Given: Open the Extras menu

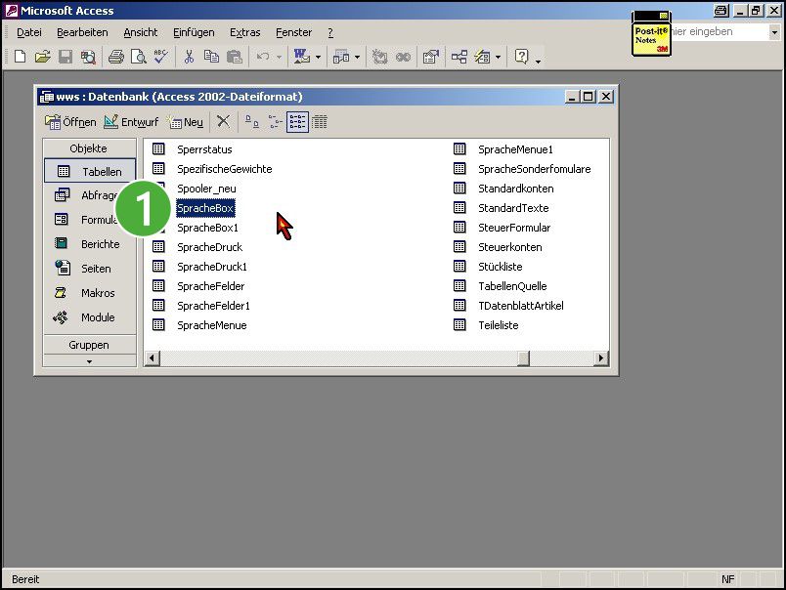Looking at the screenshot, I should [x=244, y=32].
